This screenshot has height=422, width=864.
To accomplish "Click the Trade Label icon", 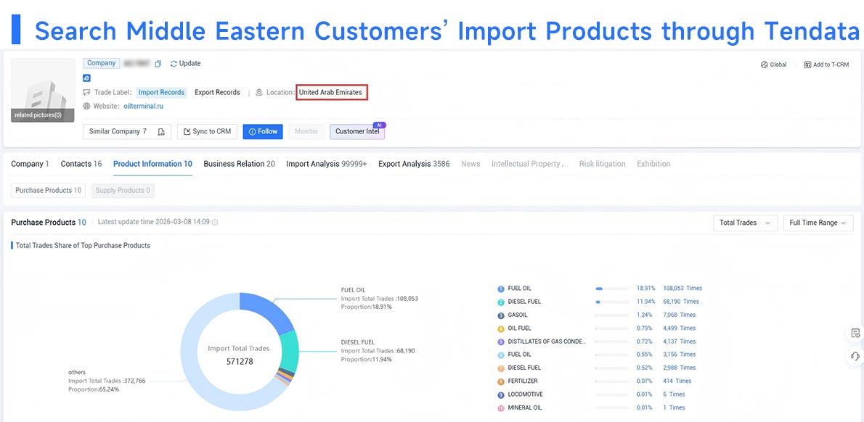I will click(86, 92).
